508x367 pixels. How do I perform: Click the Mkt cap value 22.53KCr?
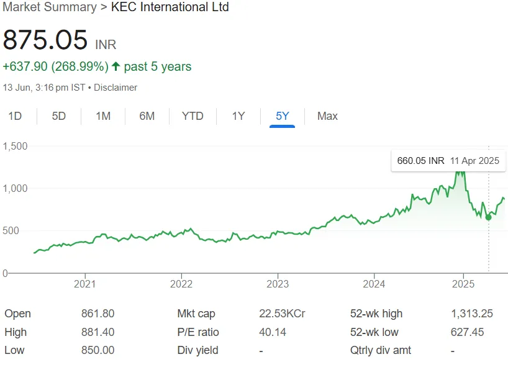point(282,314)
